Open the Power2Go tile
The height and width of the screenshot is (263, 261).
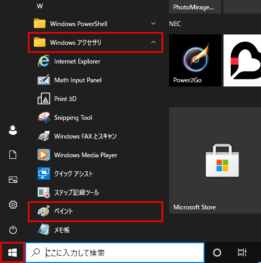pos(195,60)
